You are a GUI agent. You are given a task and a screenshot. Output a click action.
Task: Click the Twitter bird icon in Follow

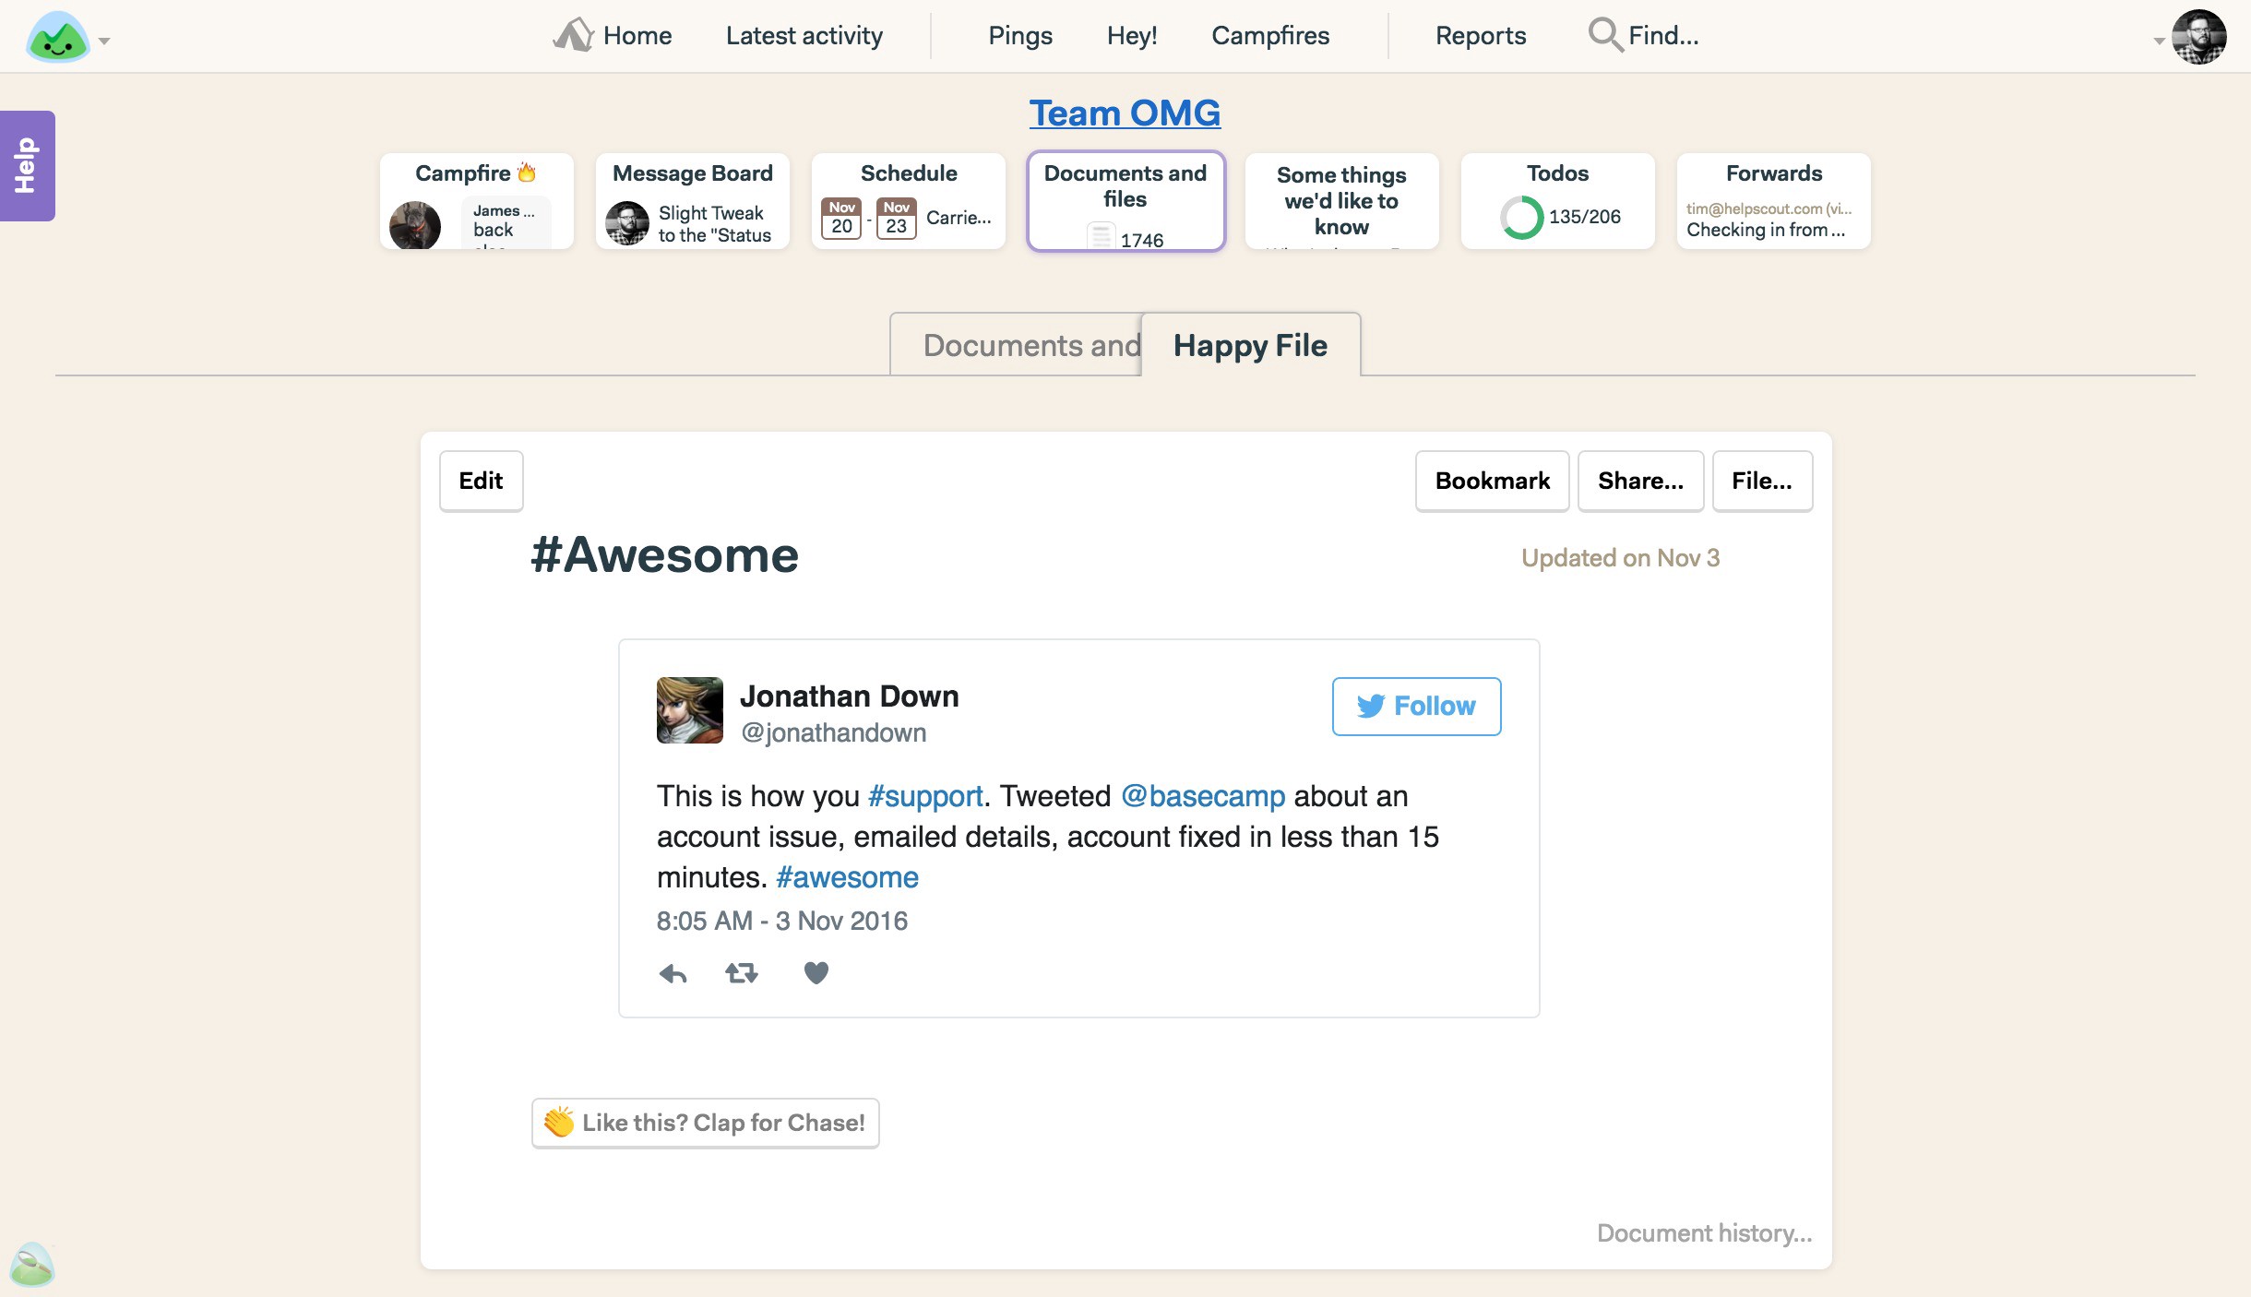[1370, 706]
